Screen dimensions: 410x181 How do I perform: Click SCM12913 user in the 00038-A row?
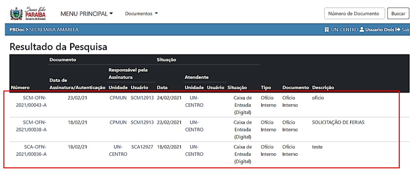(x=142, y=123)
